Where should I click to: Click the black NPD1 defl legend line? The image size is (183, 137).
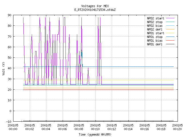pyautogui.click(x=170, y=44)
